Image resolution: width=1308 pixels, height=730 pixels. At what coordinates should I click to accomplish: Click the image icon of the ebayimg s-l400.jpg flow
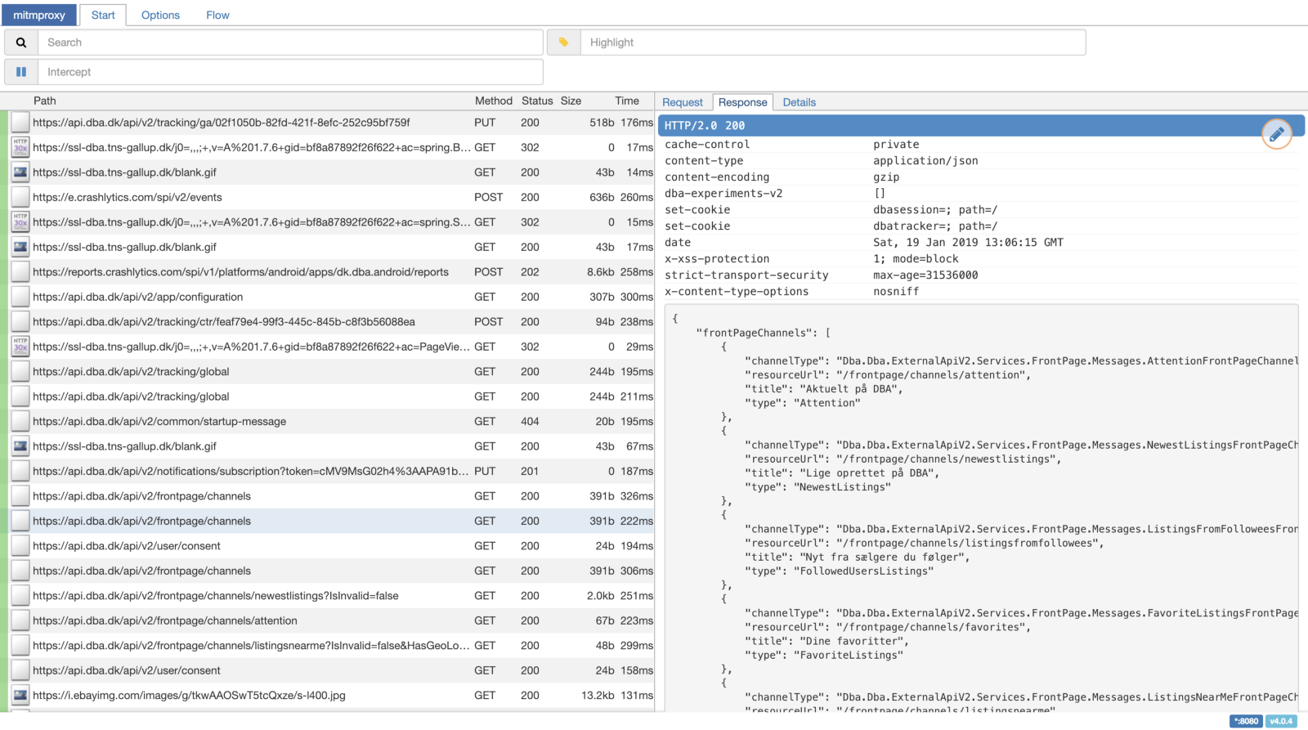coord(20,696)
